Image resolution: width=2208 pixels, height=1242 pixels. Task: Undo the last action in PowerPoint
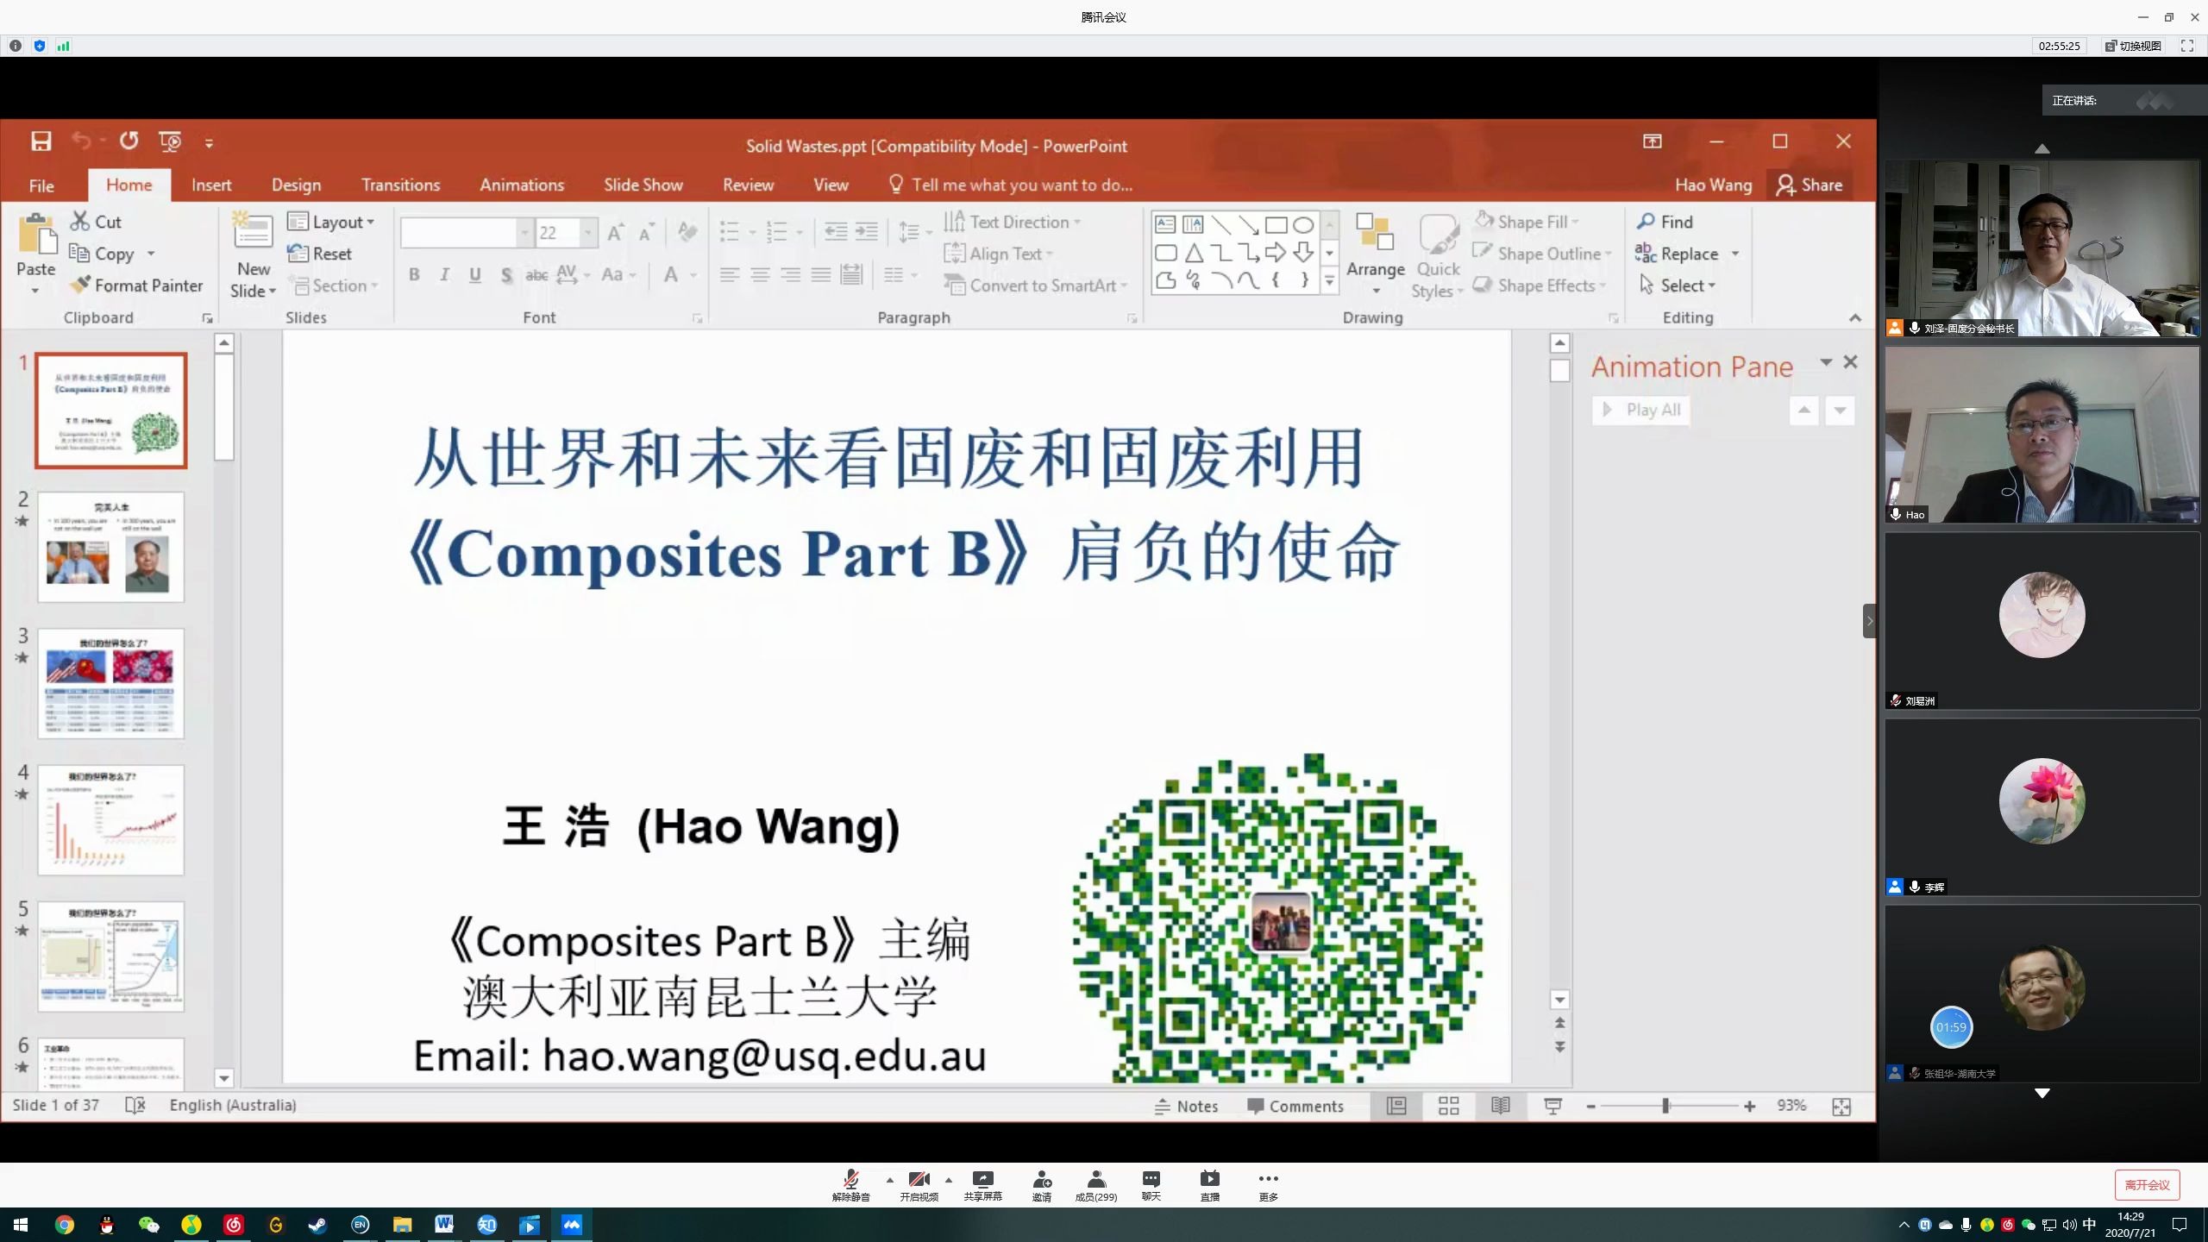coord(81,141)
